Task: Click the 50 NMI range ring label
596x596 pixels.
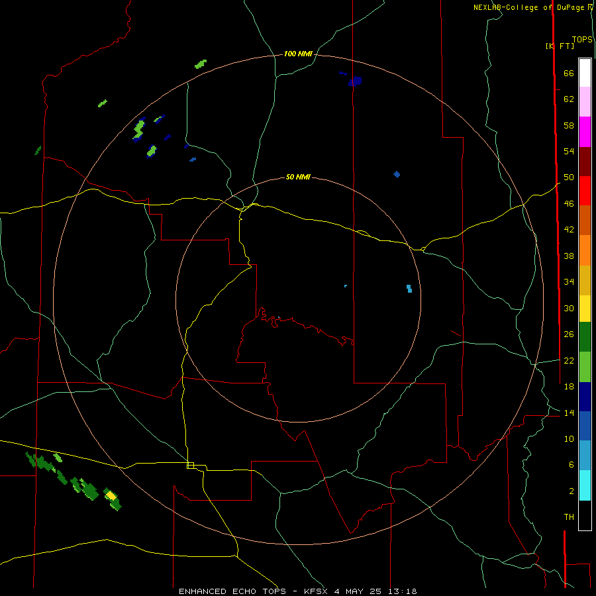Action: pyautogui.click(x=298, y=177)
